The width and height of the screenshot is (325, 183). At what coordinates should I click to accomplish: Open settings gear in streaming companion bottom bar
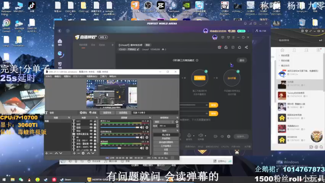point(229,136)
